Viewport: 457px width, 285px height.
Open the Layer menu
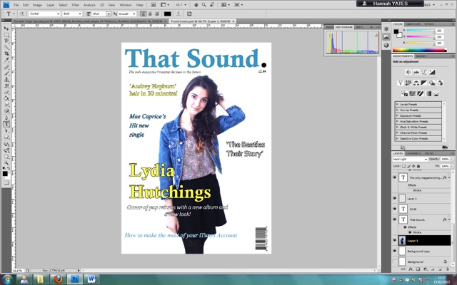click(x=51, y=5)
